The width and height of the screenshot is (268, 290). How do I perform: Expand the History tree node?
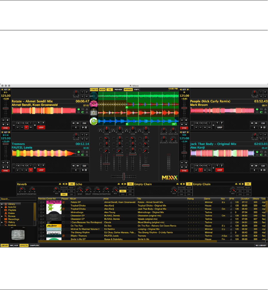(x=2, y=222)
